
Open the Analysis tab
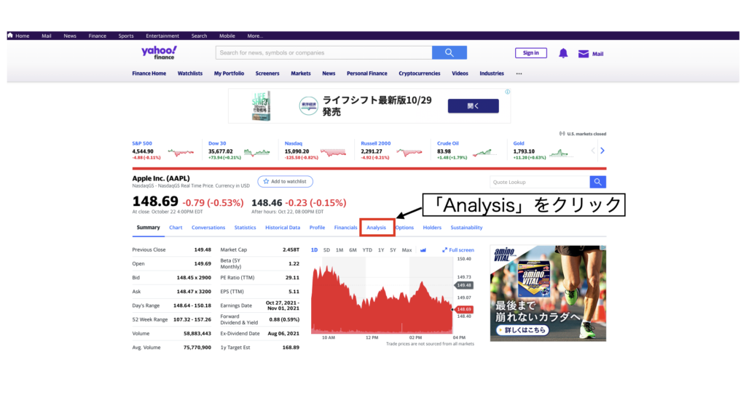point(377,228)
